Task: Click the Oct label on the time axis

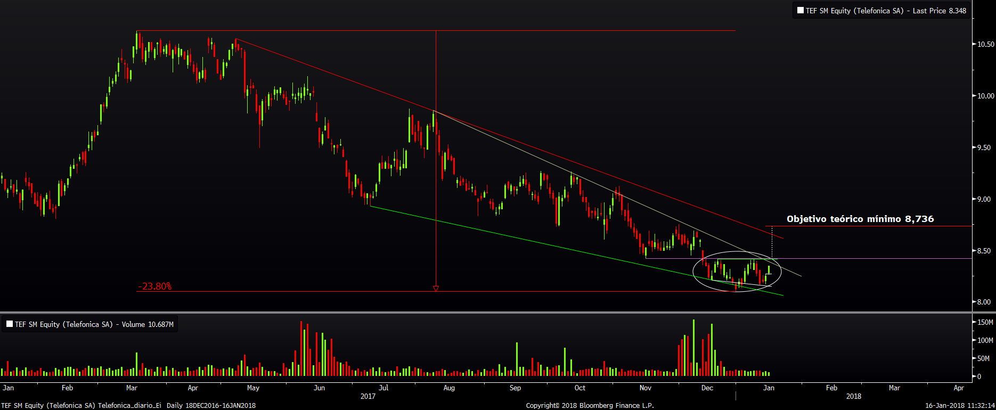Action: click(580, 388)
